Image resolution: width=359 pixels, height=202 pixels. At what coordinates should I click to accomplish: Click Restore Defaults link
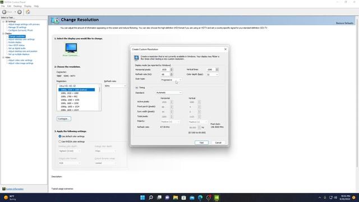point(344,23)
